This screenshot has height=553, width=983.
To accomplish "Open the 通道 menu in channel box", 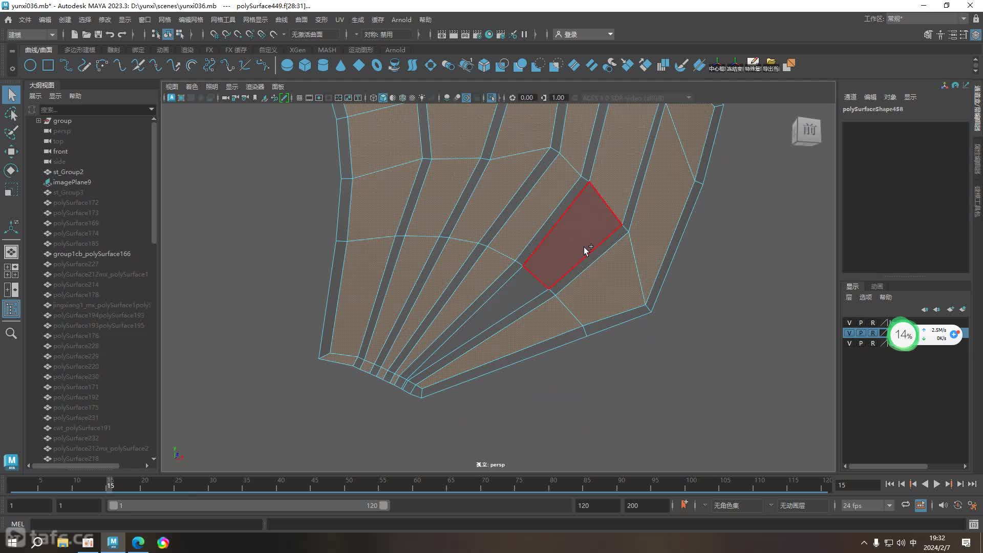I will point(850,97).
